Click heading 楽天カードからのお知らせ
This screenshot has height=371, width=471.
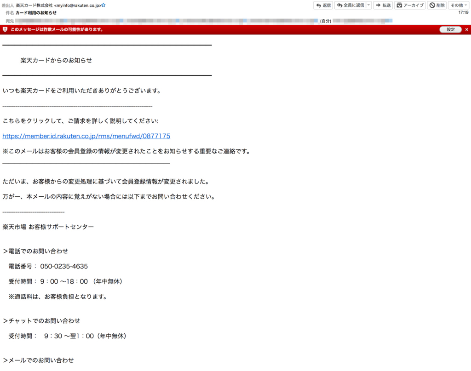coord(56,60)
